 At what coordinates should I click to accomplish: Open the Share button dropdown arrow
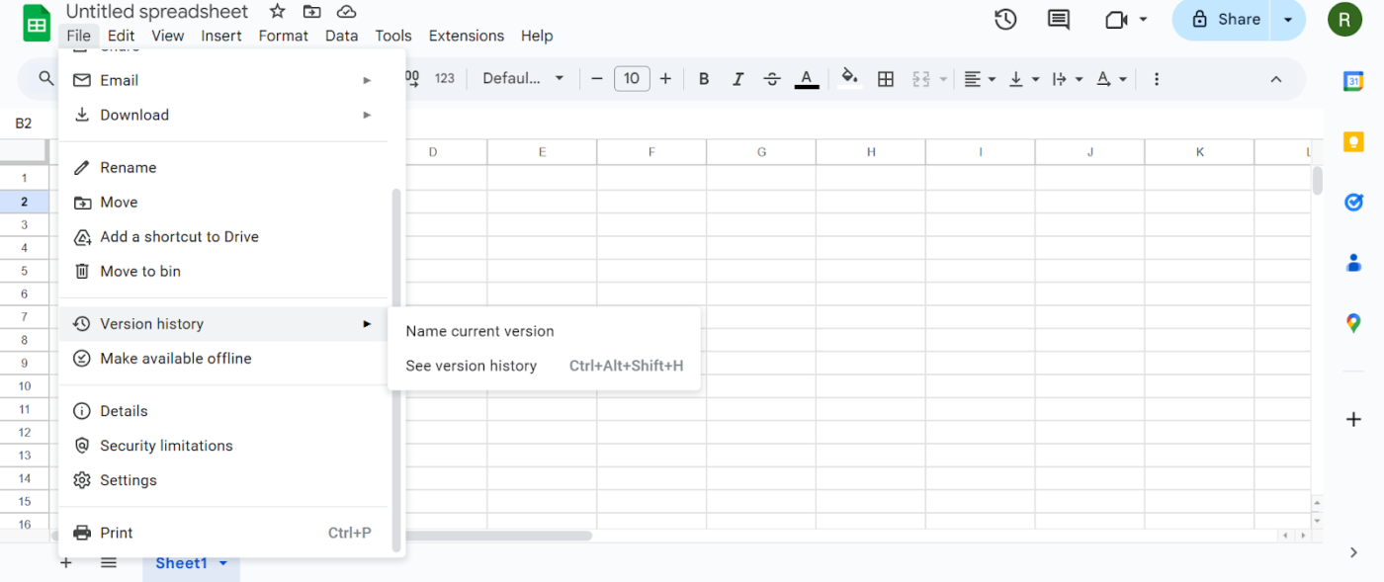pyautogui.click(x=1288, y=20)
